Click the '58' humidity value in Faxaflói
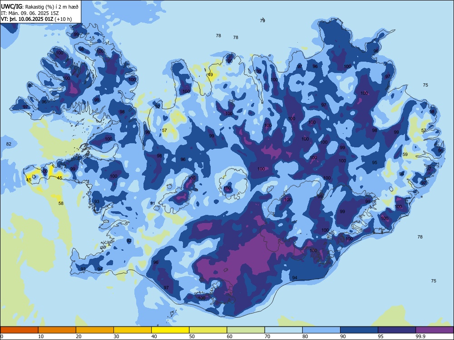Image resolution: width=454 pixels, height=340 pixels. 61,203
